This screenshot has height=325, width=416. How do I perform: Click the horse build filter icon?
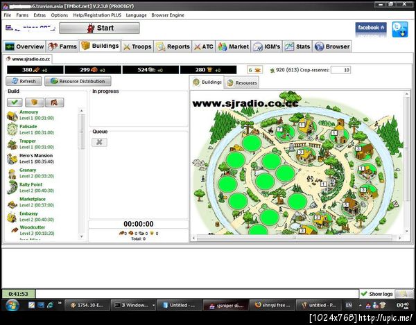pyautogui.click(x=54, y=103)
